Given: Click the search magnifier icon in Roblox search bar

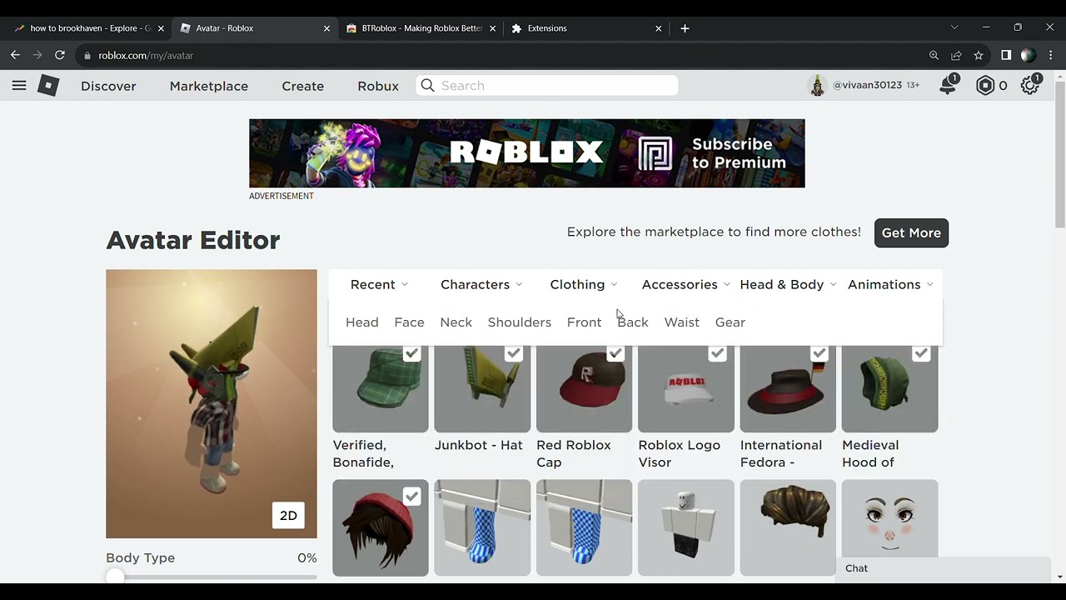Looking at the screenshot, I should (427, 85).
